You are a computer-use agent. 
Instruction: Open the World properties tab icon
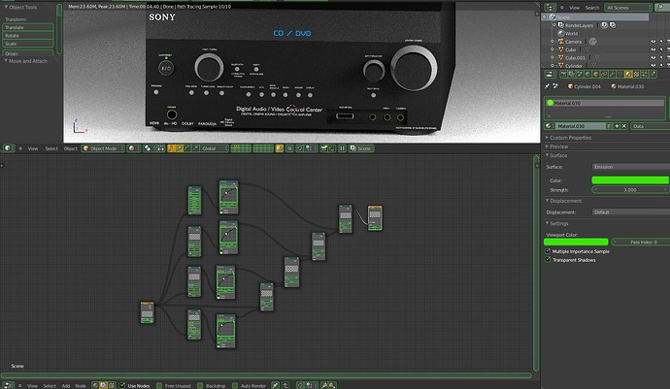click(587, 75)
